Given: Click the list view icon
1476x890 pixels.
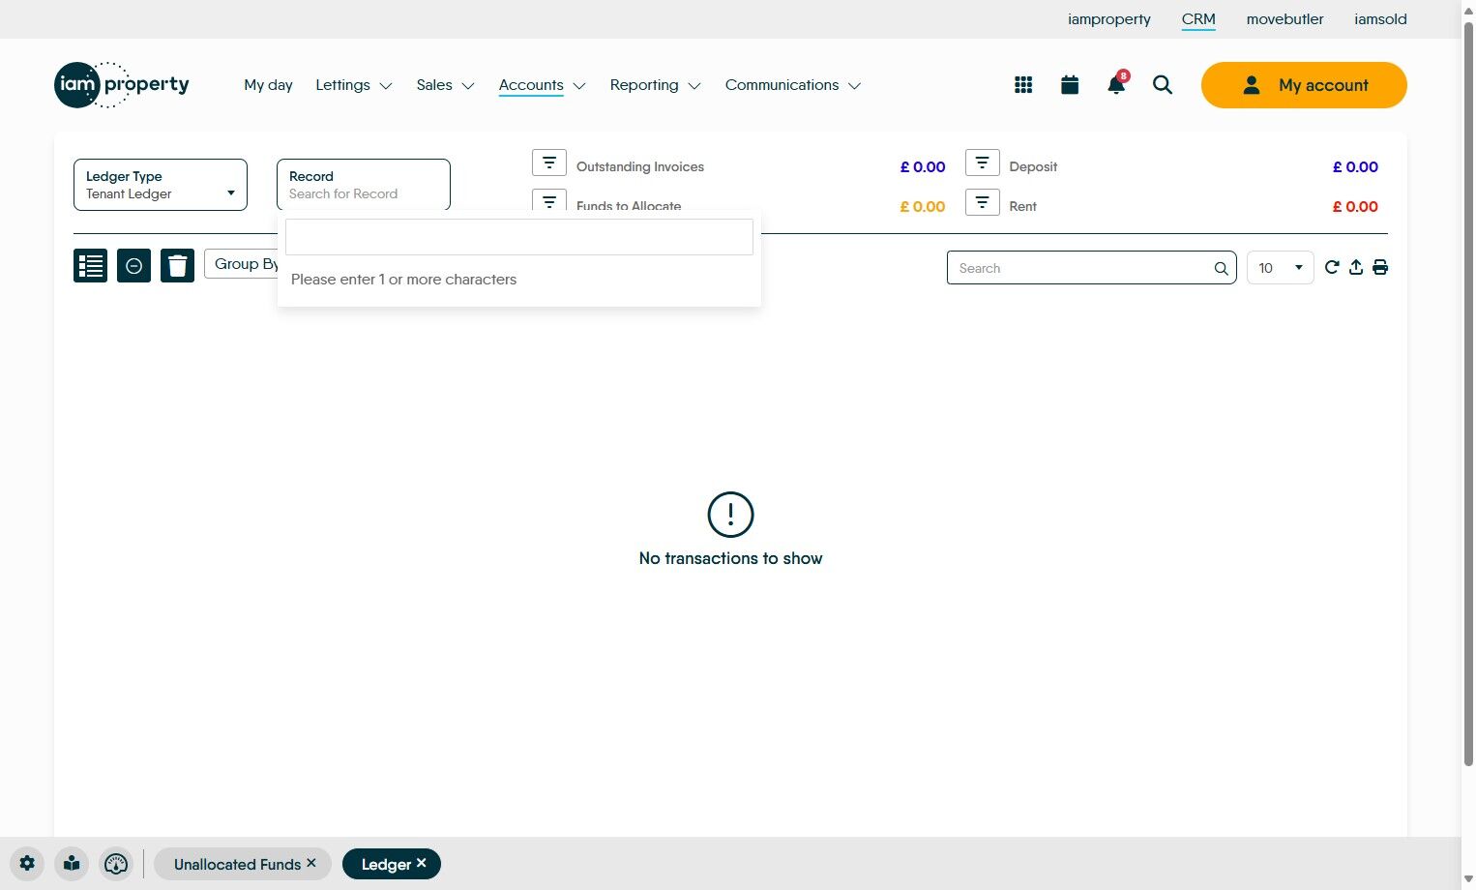Looking at the screenshot, I should point(90,265).
